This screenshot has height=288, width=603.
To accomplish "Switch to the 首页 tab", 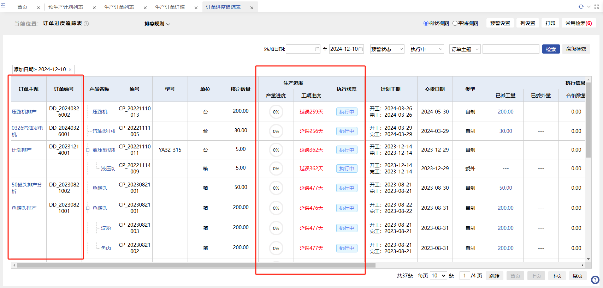I will (x=22, y=7).
